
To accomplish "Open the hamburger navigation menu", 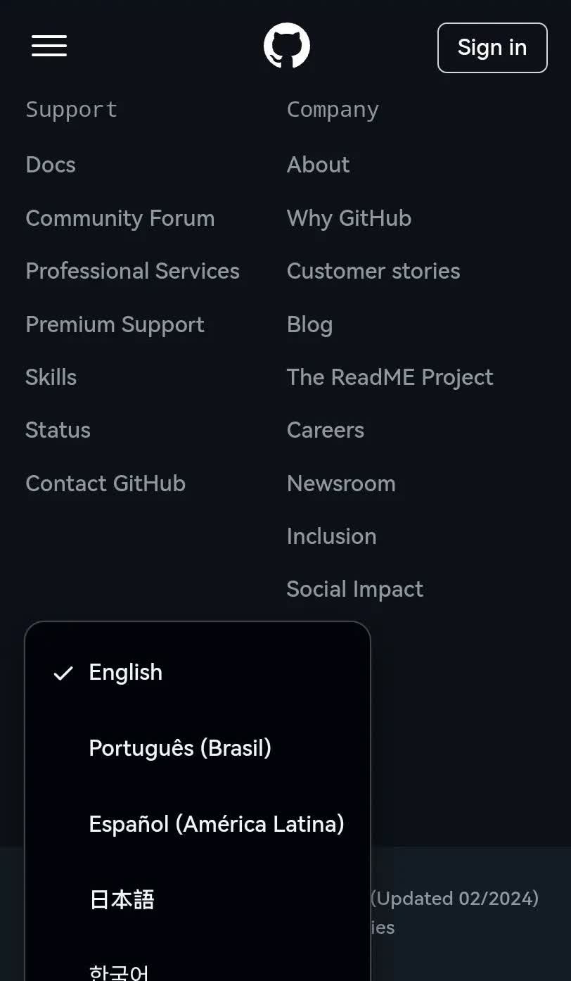I will click(x=49, y=46).
